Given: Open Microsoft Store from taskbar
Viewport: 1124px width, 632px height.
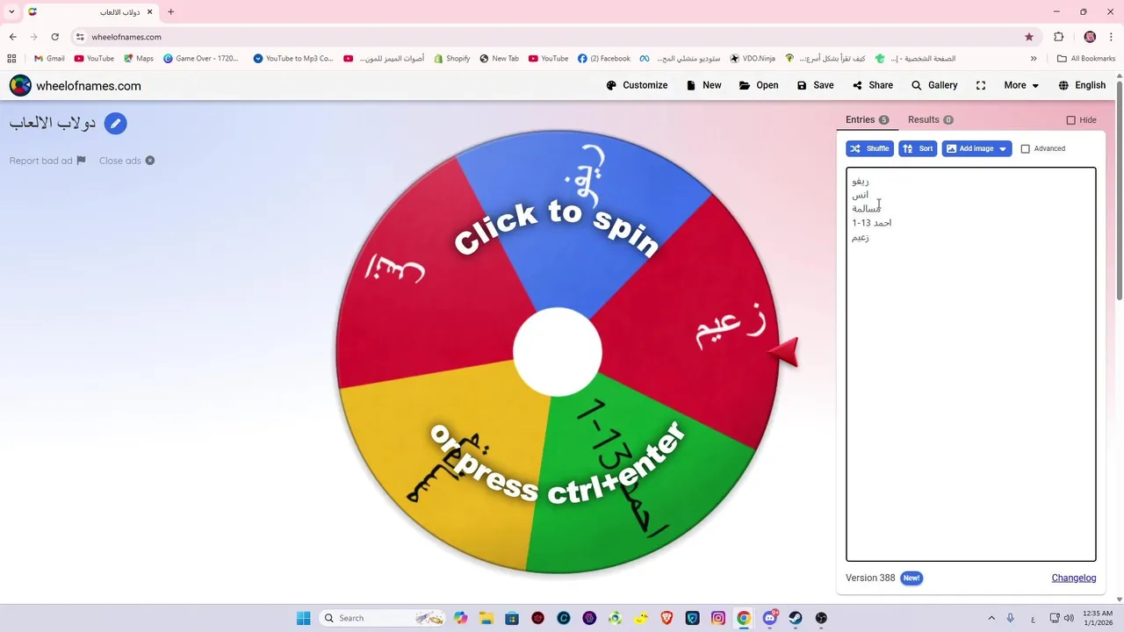Looking at the screenshot, I should [x=512, y=618].
